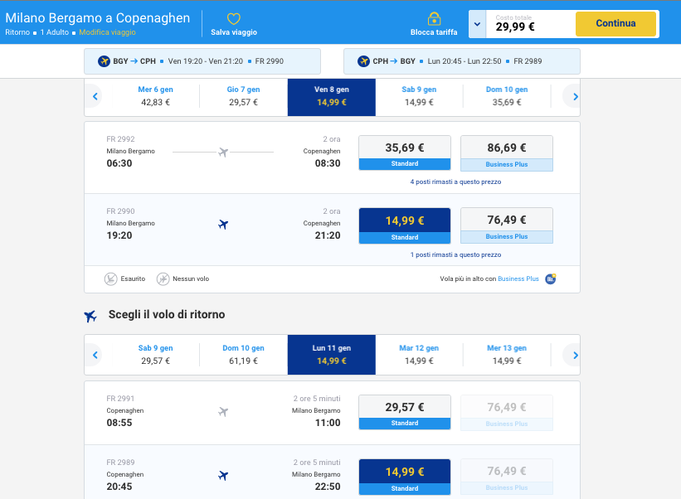This screenshot has height=499, width=681.
Task: Open the Modifica viaggio link
Action: pos(107,32)
